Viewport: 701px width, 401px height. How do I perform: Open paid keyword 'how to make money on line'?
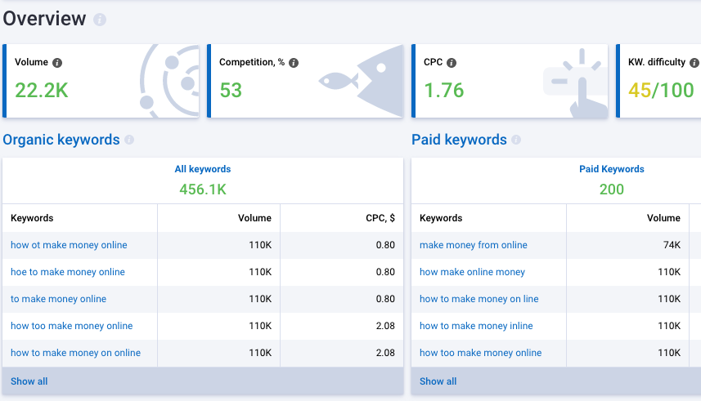(x=479, y=299)
